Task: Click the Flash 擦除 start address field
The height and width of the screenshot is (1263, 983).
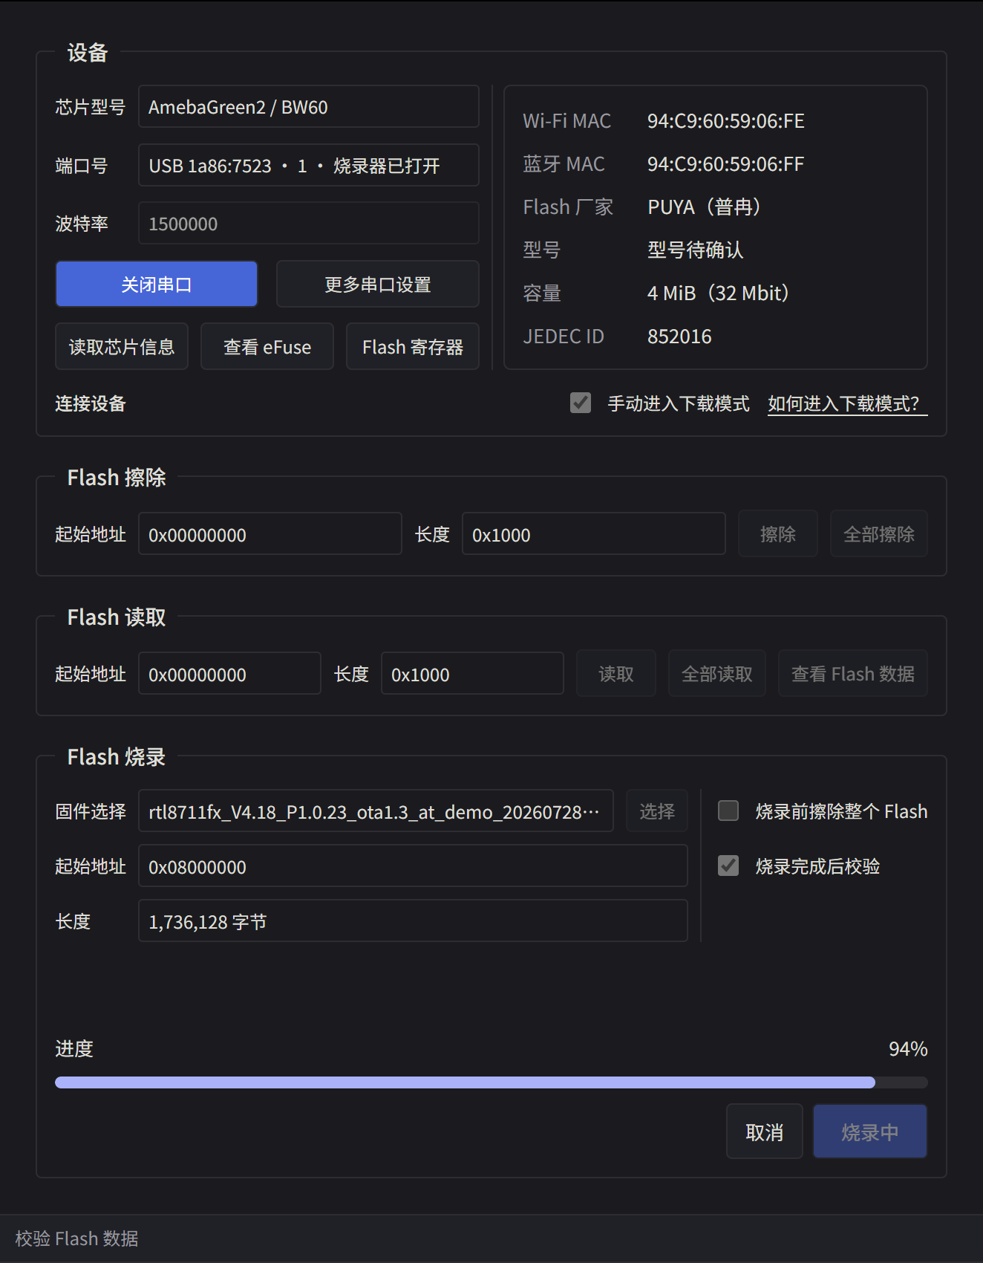Action: coord(270,533)
